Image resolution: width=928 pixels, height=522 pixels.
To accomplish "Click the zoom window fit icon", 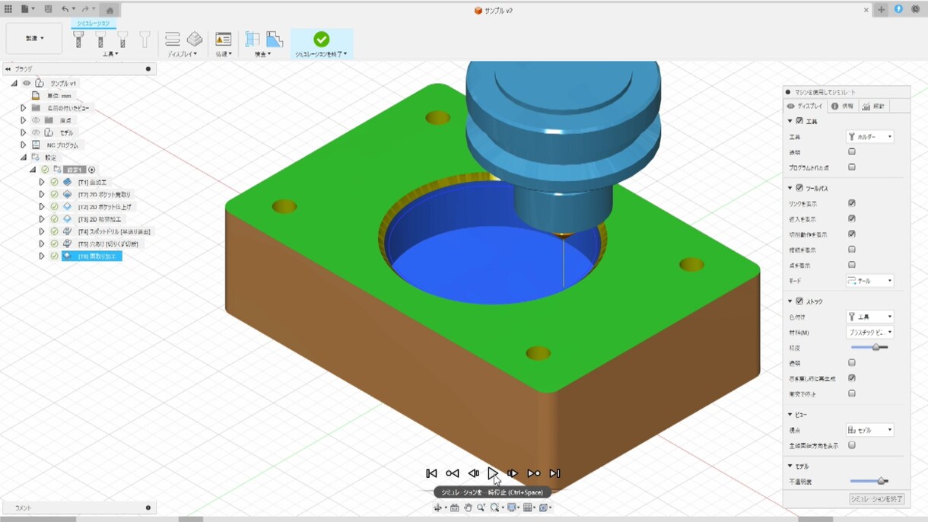I will click(494, 508).
